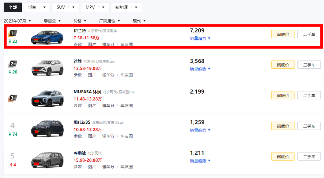
Task: Click ix35 price 10.68-13.28万
Action: [x=88, y=130]
